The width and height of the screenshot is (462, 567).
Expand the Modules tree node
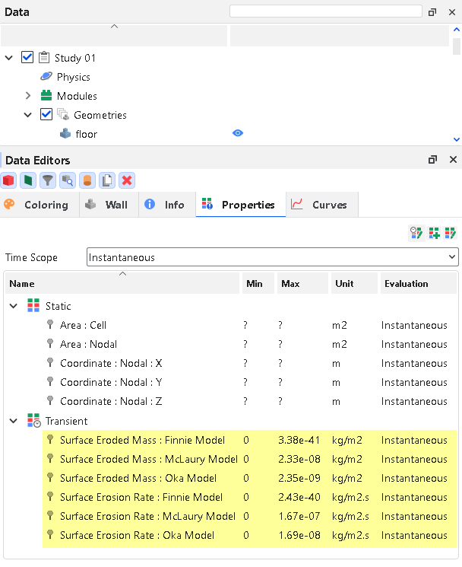pos(28,96)
